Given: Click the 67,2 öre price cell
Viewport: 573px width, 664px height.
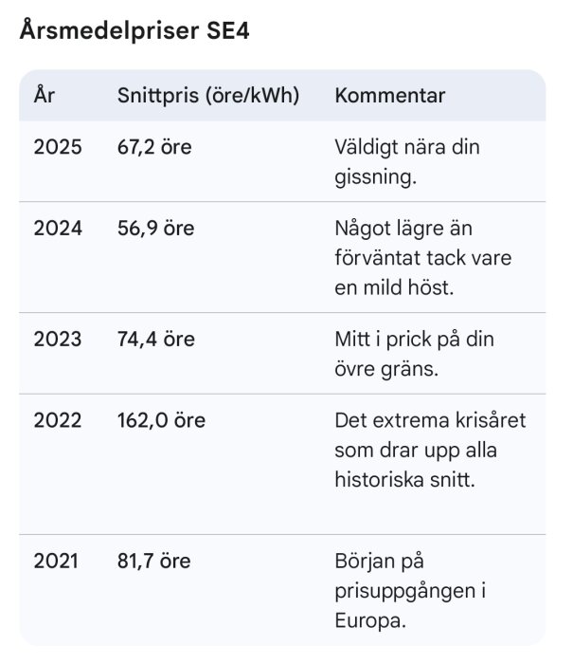Looking at the screenshot, I should click(x=154, y=148).
